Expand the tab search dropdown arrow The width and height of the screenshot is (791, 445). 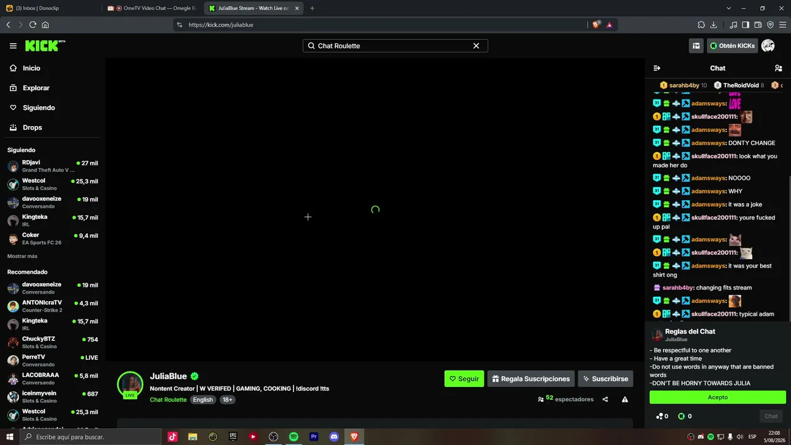pyautogui.click(x=729, y=8)
